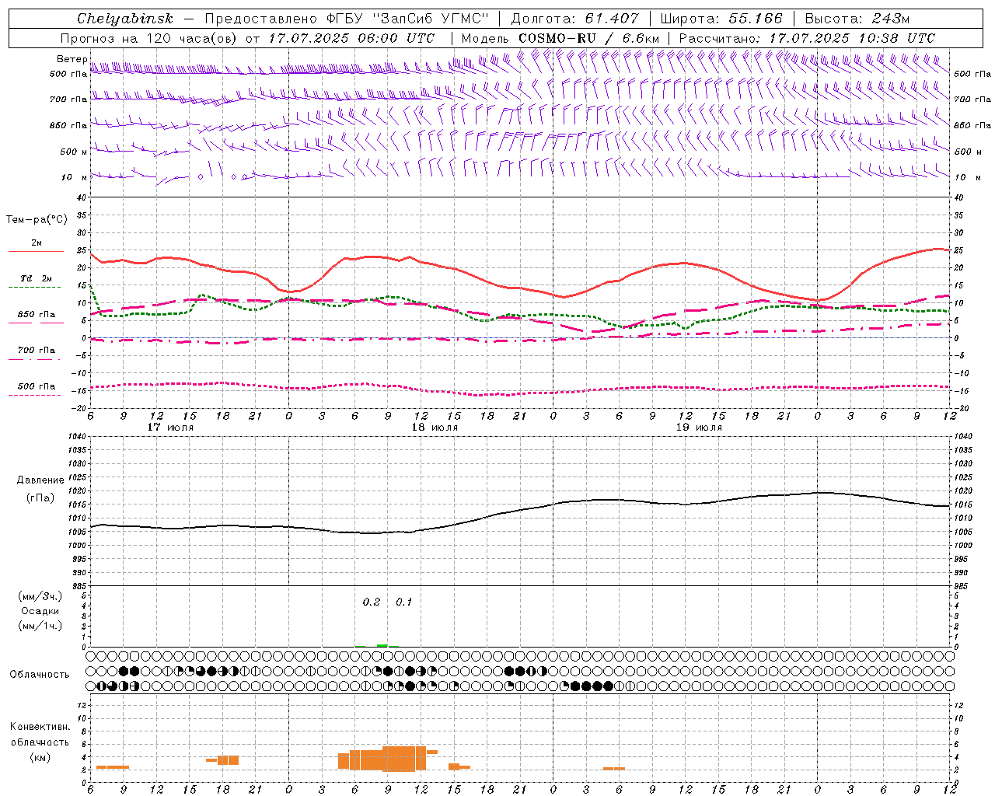Click the 'Широта: 55.166' latitude value

click(721, 19)
